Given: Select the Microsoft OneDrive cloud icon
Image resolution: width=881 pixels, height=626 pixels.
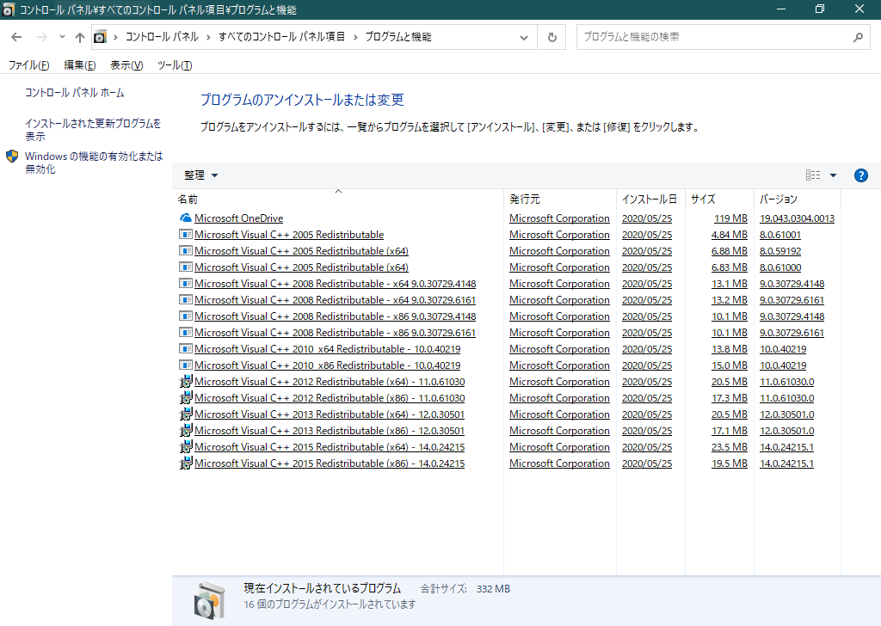Looking at the screenshot, I should (x=186, y=218).
